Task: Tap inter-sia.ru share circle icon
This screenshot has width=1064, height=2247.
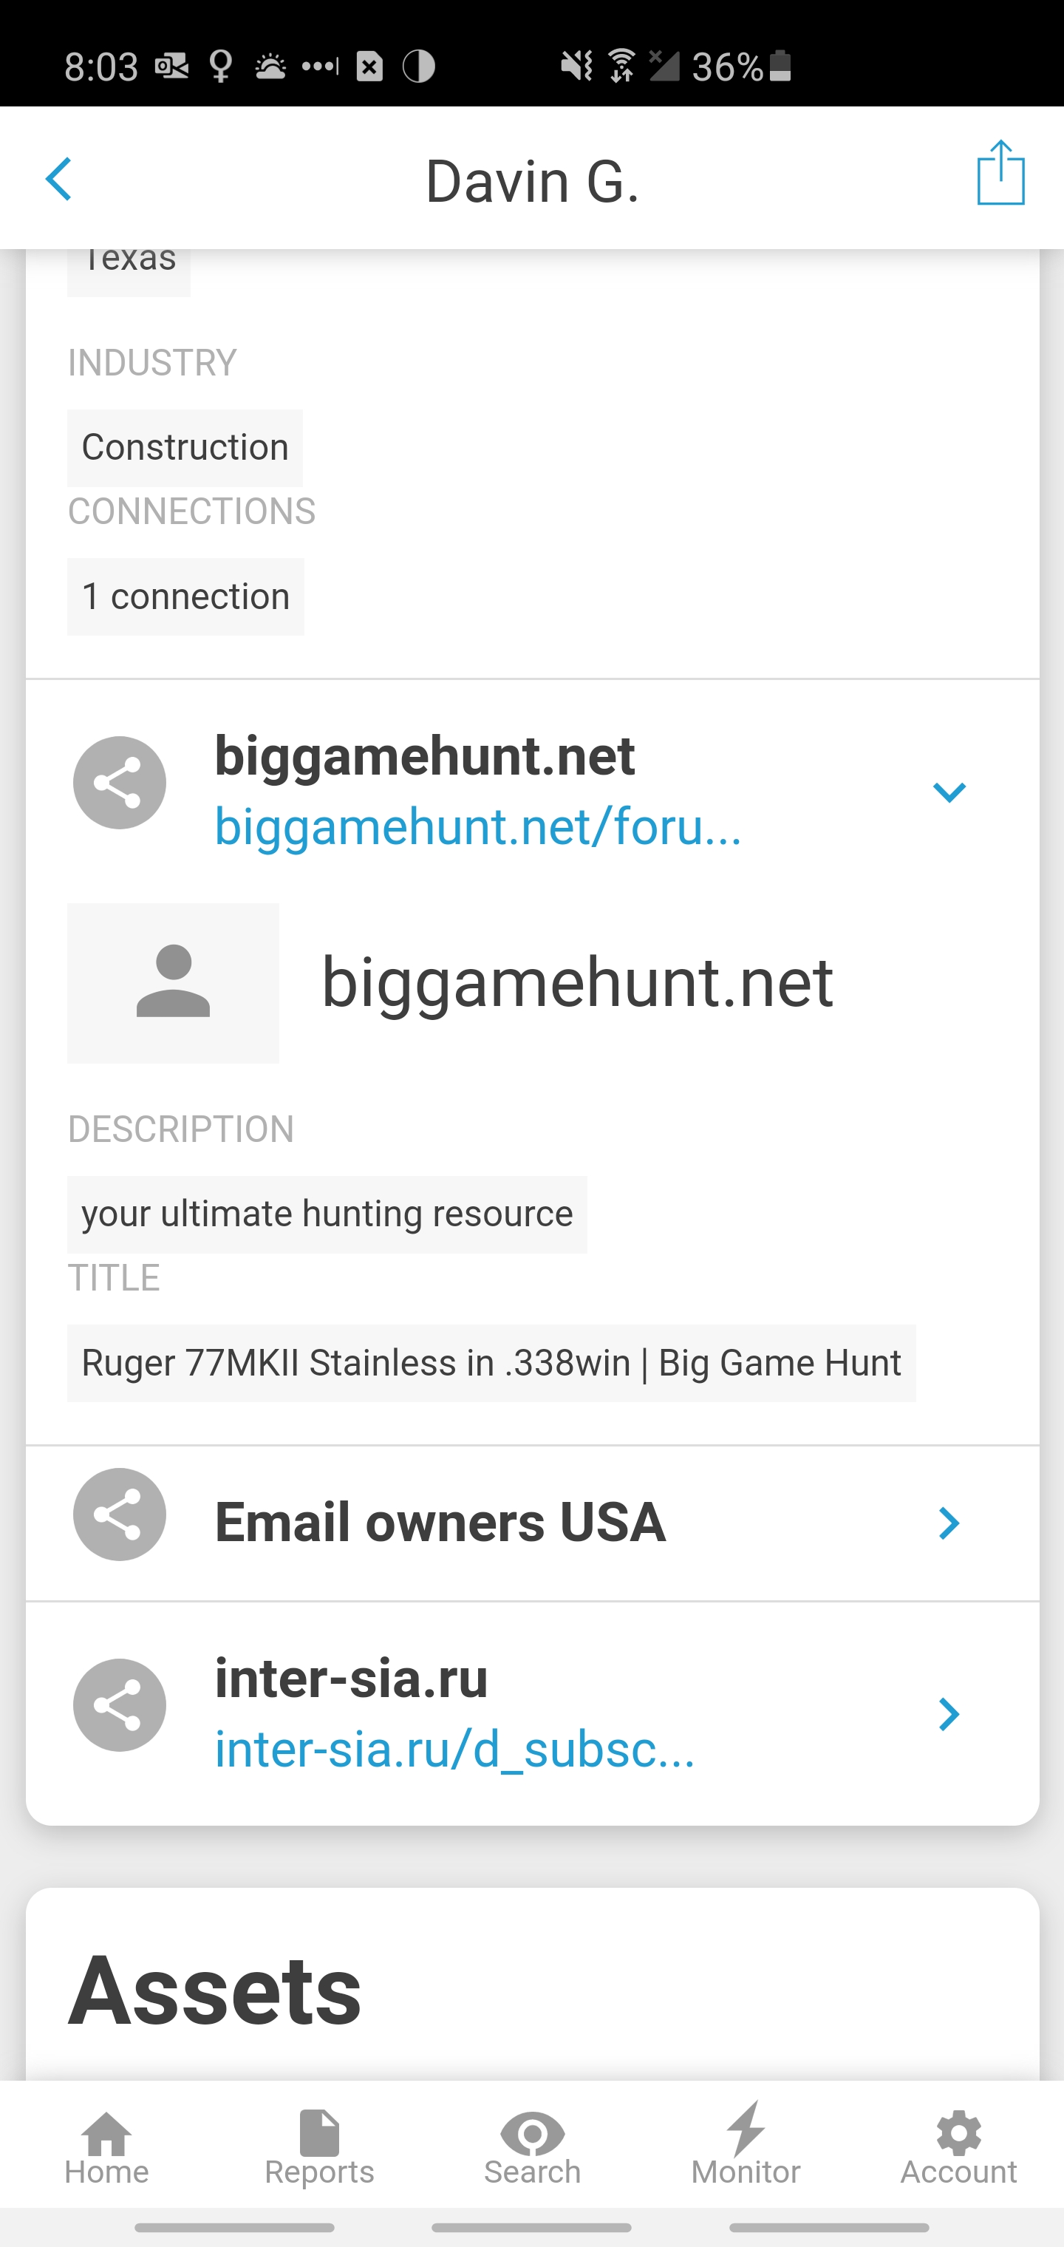Action: point(120,1704)
